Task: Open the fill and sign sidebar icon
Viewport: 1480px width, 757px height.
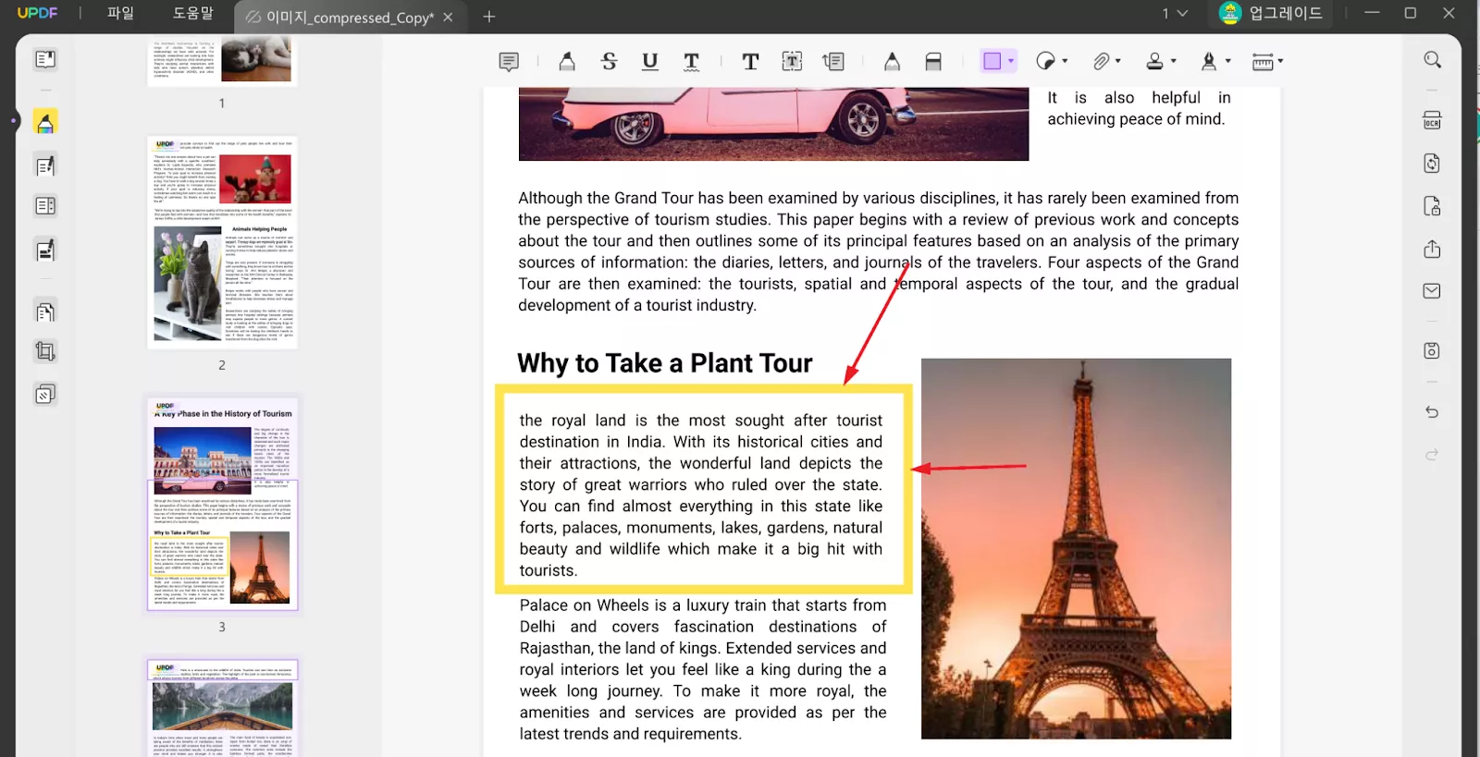Action: pyautogui.click(x=45, y=250)
